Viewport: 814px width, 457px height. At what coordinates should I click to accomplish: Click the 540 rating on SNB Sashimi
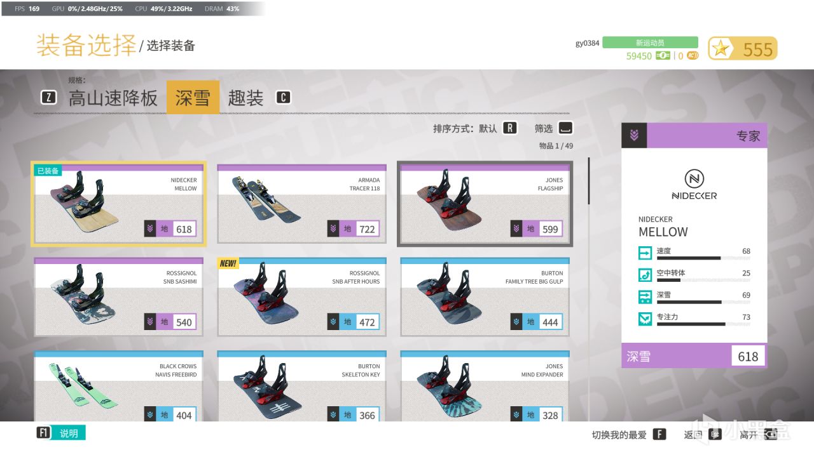click(184, 322)
